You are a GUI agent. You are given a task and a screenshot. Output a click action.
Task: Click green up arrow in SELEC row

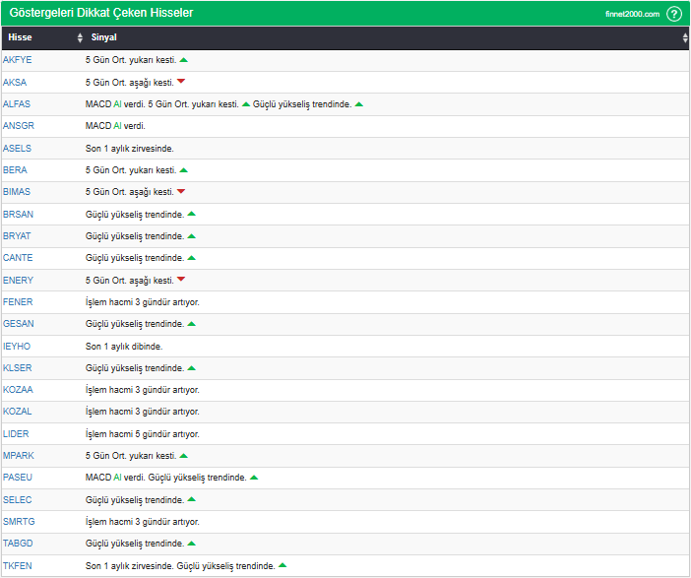pyautogui.click(x=191, y=499)
